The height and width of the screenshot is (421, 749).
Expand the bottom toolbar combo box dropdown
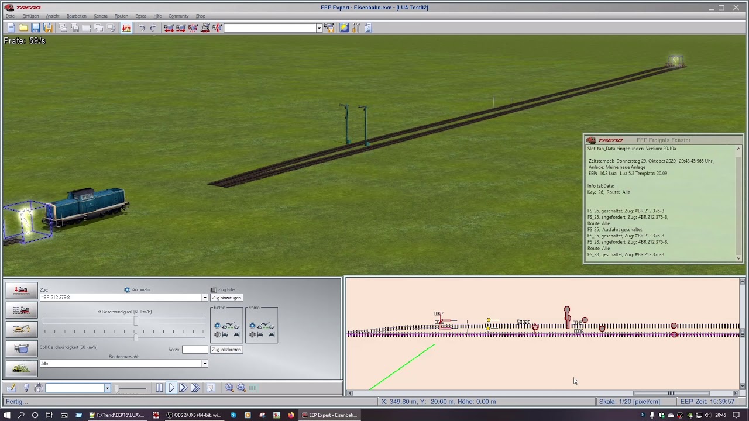coord(107,388)
